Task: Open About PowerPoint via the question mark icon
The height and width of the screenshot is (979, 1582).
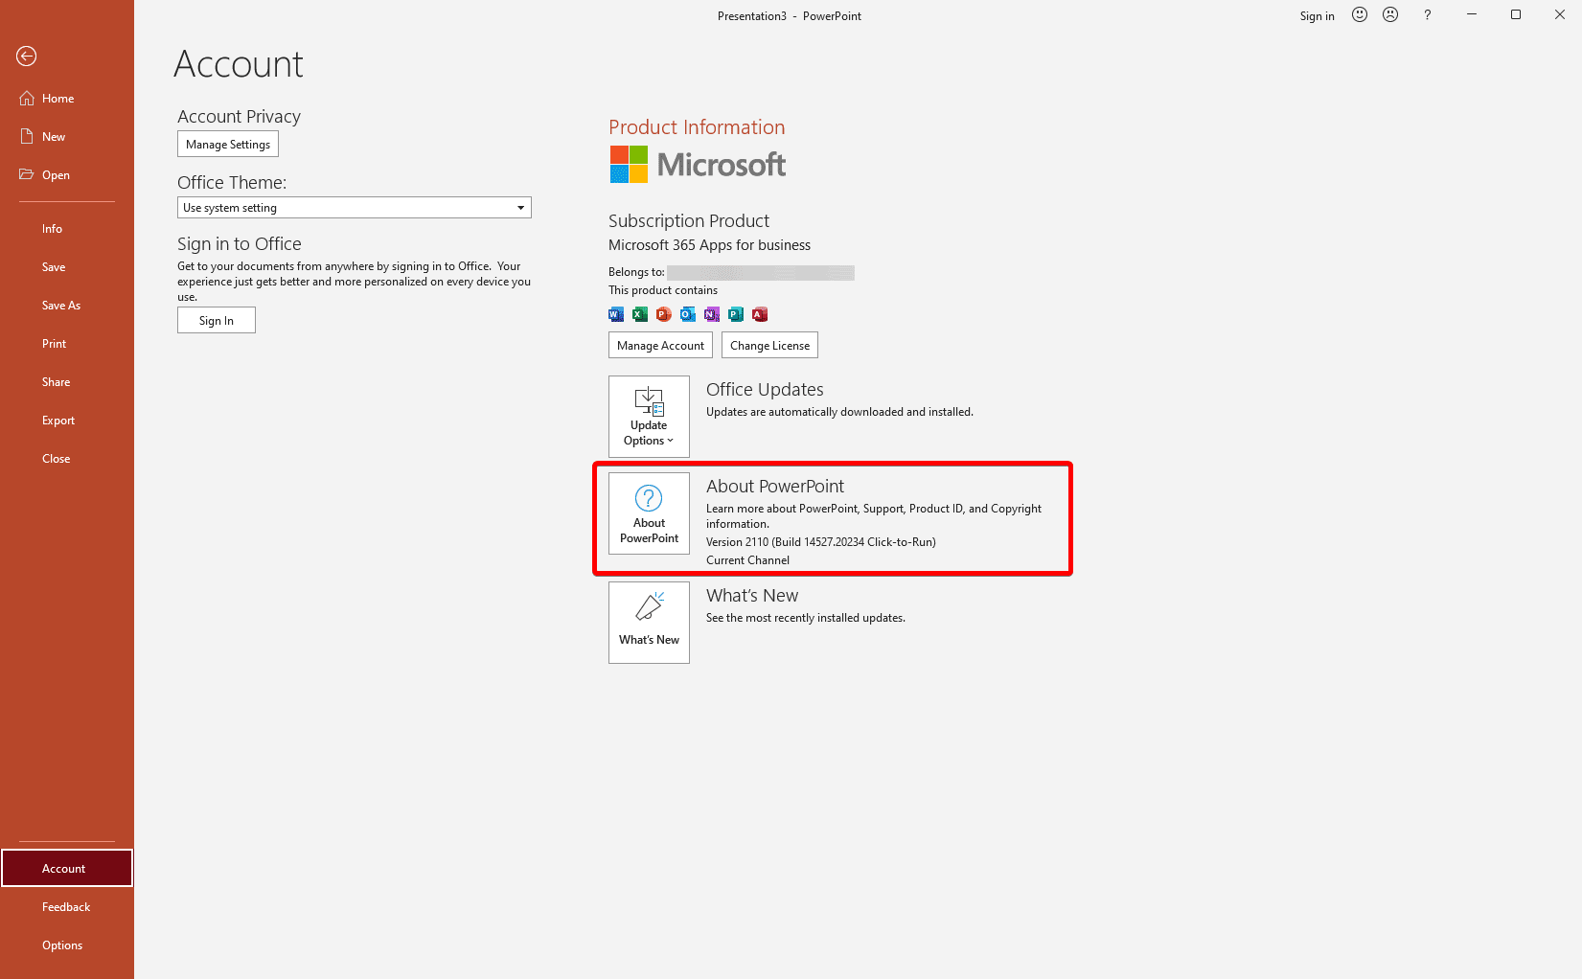Action: pyautogui.click(x=649, y=499)
